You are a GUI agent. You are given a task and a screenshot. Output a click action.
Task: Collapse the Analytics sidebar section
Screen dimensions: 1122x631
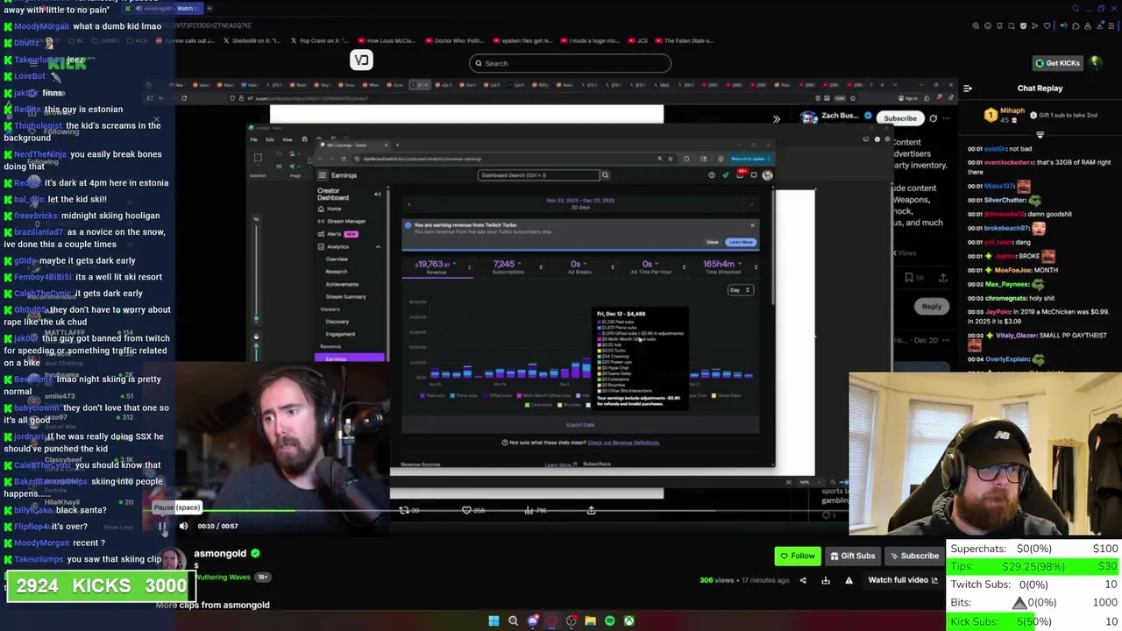point(378,247)
